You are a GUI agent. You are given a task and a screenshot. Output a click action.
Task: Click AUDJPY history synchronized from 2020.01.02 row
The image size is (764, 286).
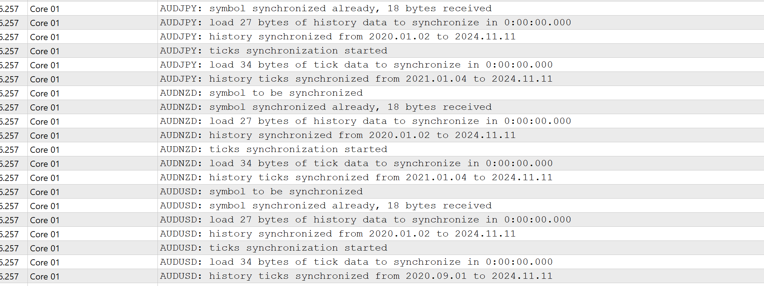pyautogui.click(x=382, y=36)
